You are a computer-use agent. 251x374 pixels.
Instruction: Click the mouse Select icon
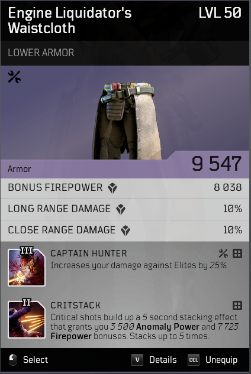tap(13, 360)
